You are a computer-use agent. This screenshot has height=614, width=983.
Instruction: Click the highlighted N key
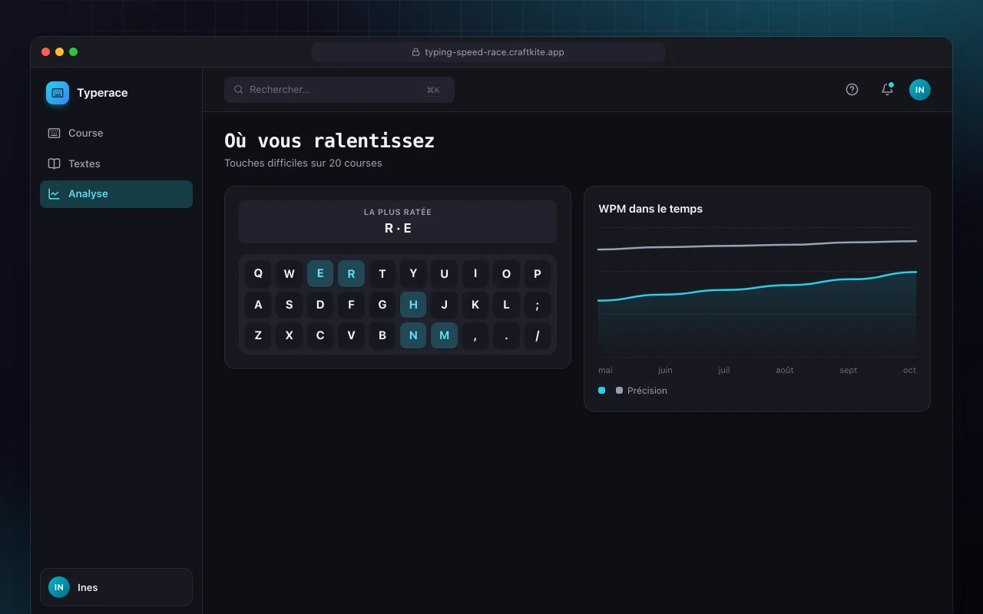pos(413,335)
